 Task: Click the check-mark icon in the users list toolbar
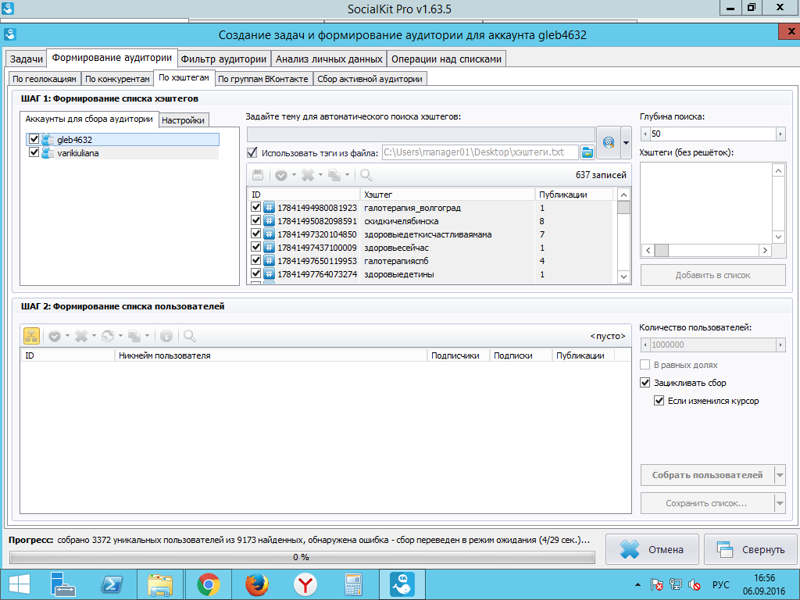(x=55, y=336)
